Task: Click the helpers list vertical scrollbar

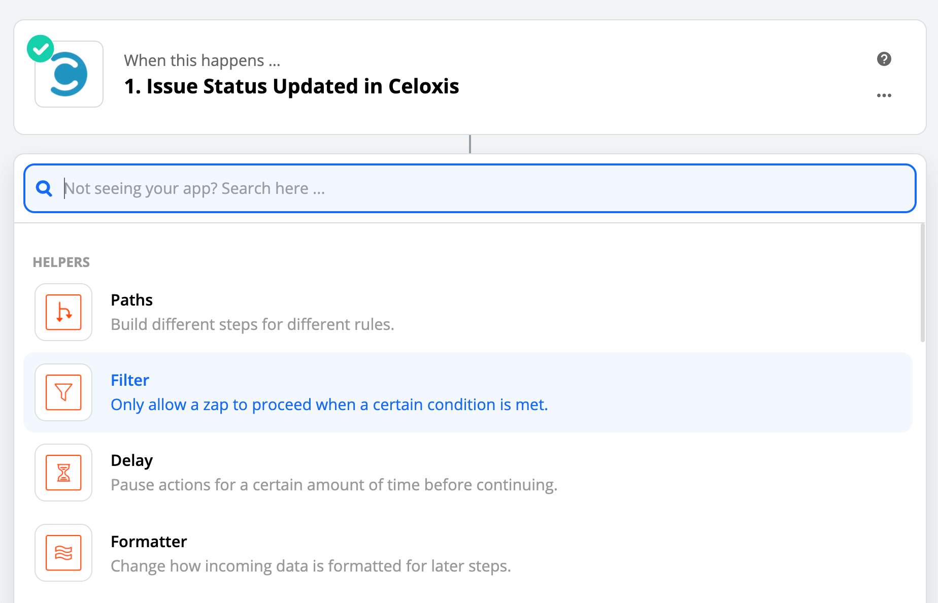Action: click(922, 284)
